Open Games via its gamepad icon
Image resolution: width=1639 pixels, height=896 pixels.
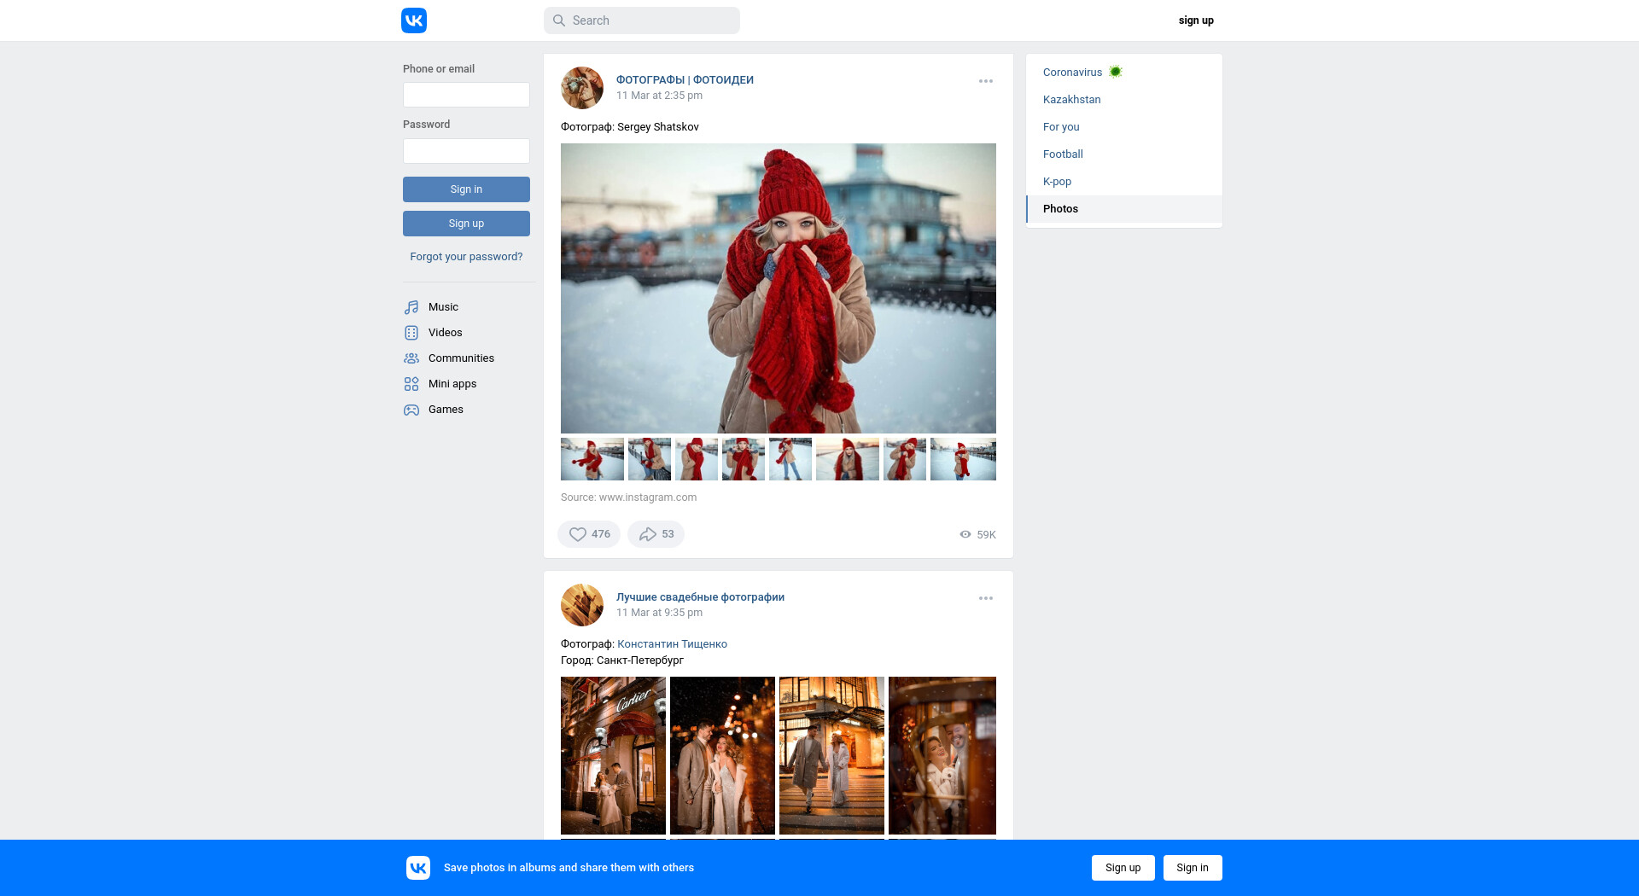coord(411,410)
